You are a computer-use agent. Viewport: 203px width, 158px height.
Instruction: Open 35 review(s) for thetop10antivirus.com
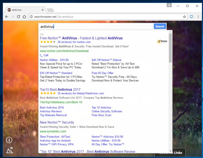click(81, 93)
